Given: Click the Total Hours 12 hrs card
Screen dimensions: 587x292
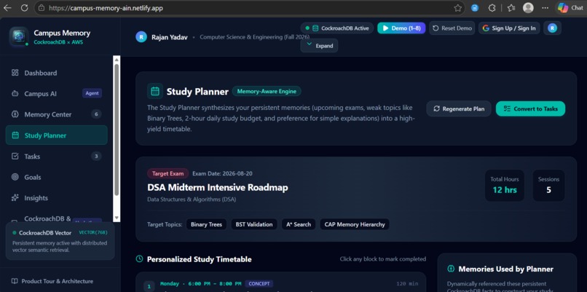Looking at the screenshot, I should [x=505, y=185].
